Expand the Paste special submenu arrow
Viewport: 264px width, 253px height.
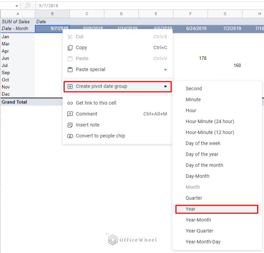pyautogui.click(x=166, y=69)
